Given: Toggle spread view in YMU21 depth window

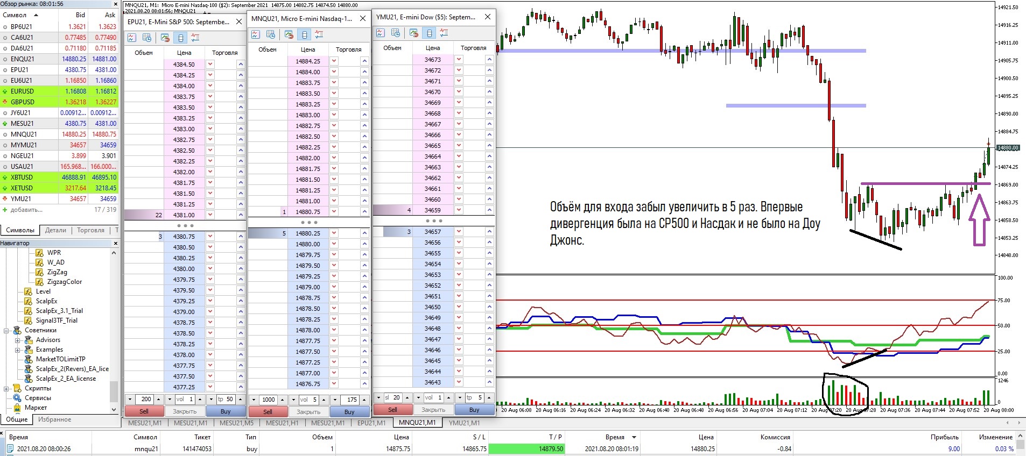Looking at the screenshot, I should coord(414,33).
